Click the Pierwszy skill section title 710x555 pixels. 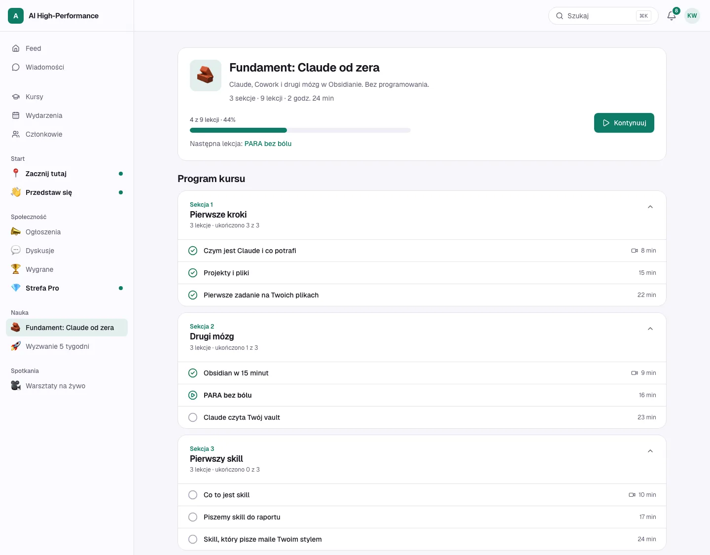coord(216,459)
